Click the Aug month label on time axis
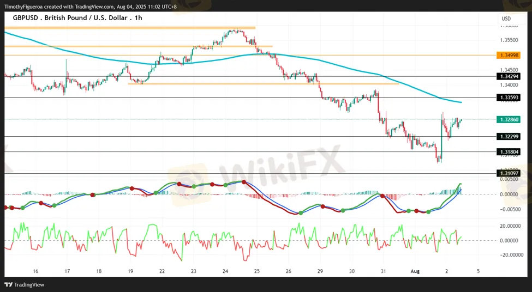Image resolution: width=532 pixels, height=292 pixels. 415,271
